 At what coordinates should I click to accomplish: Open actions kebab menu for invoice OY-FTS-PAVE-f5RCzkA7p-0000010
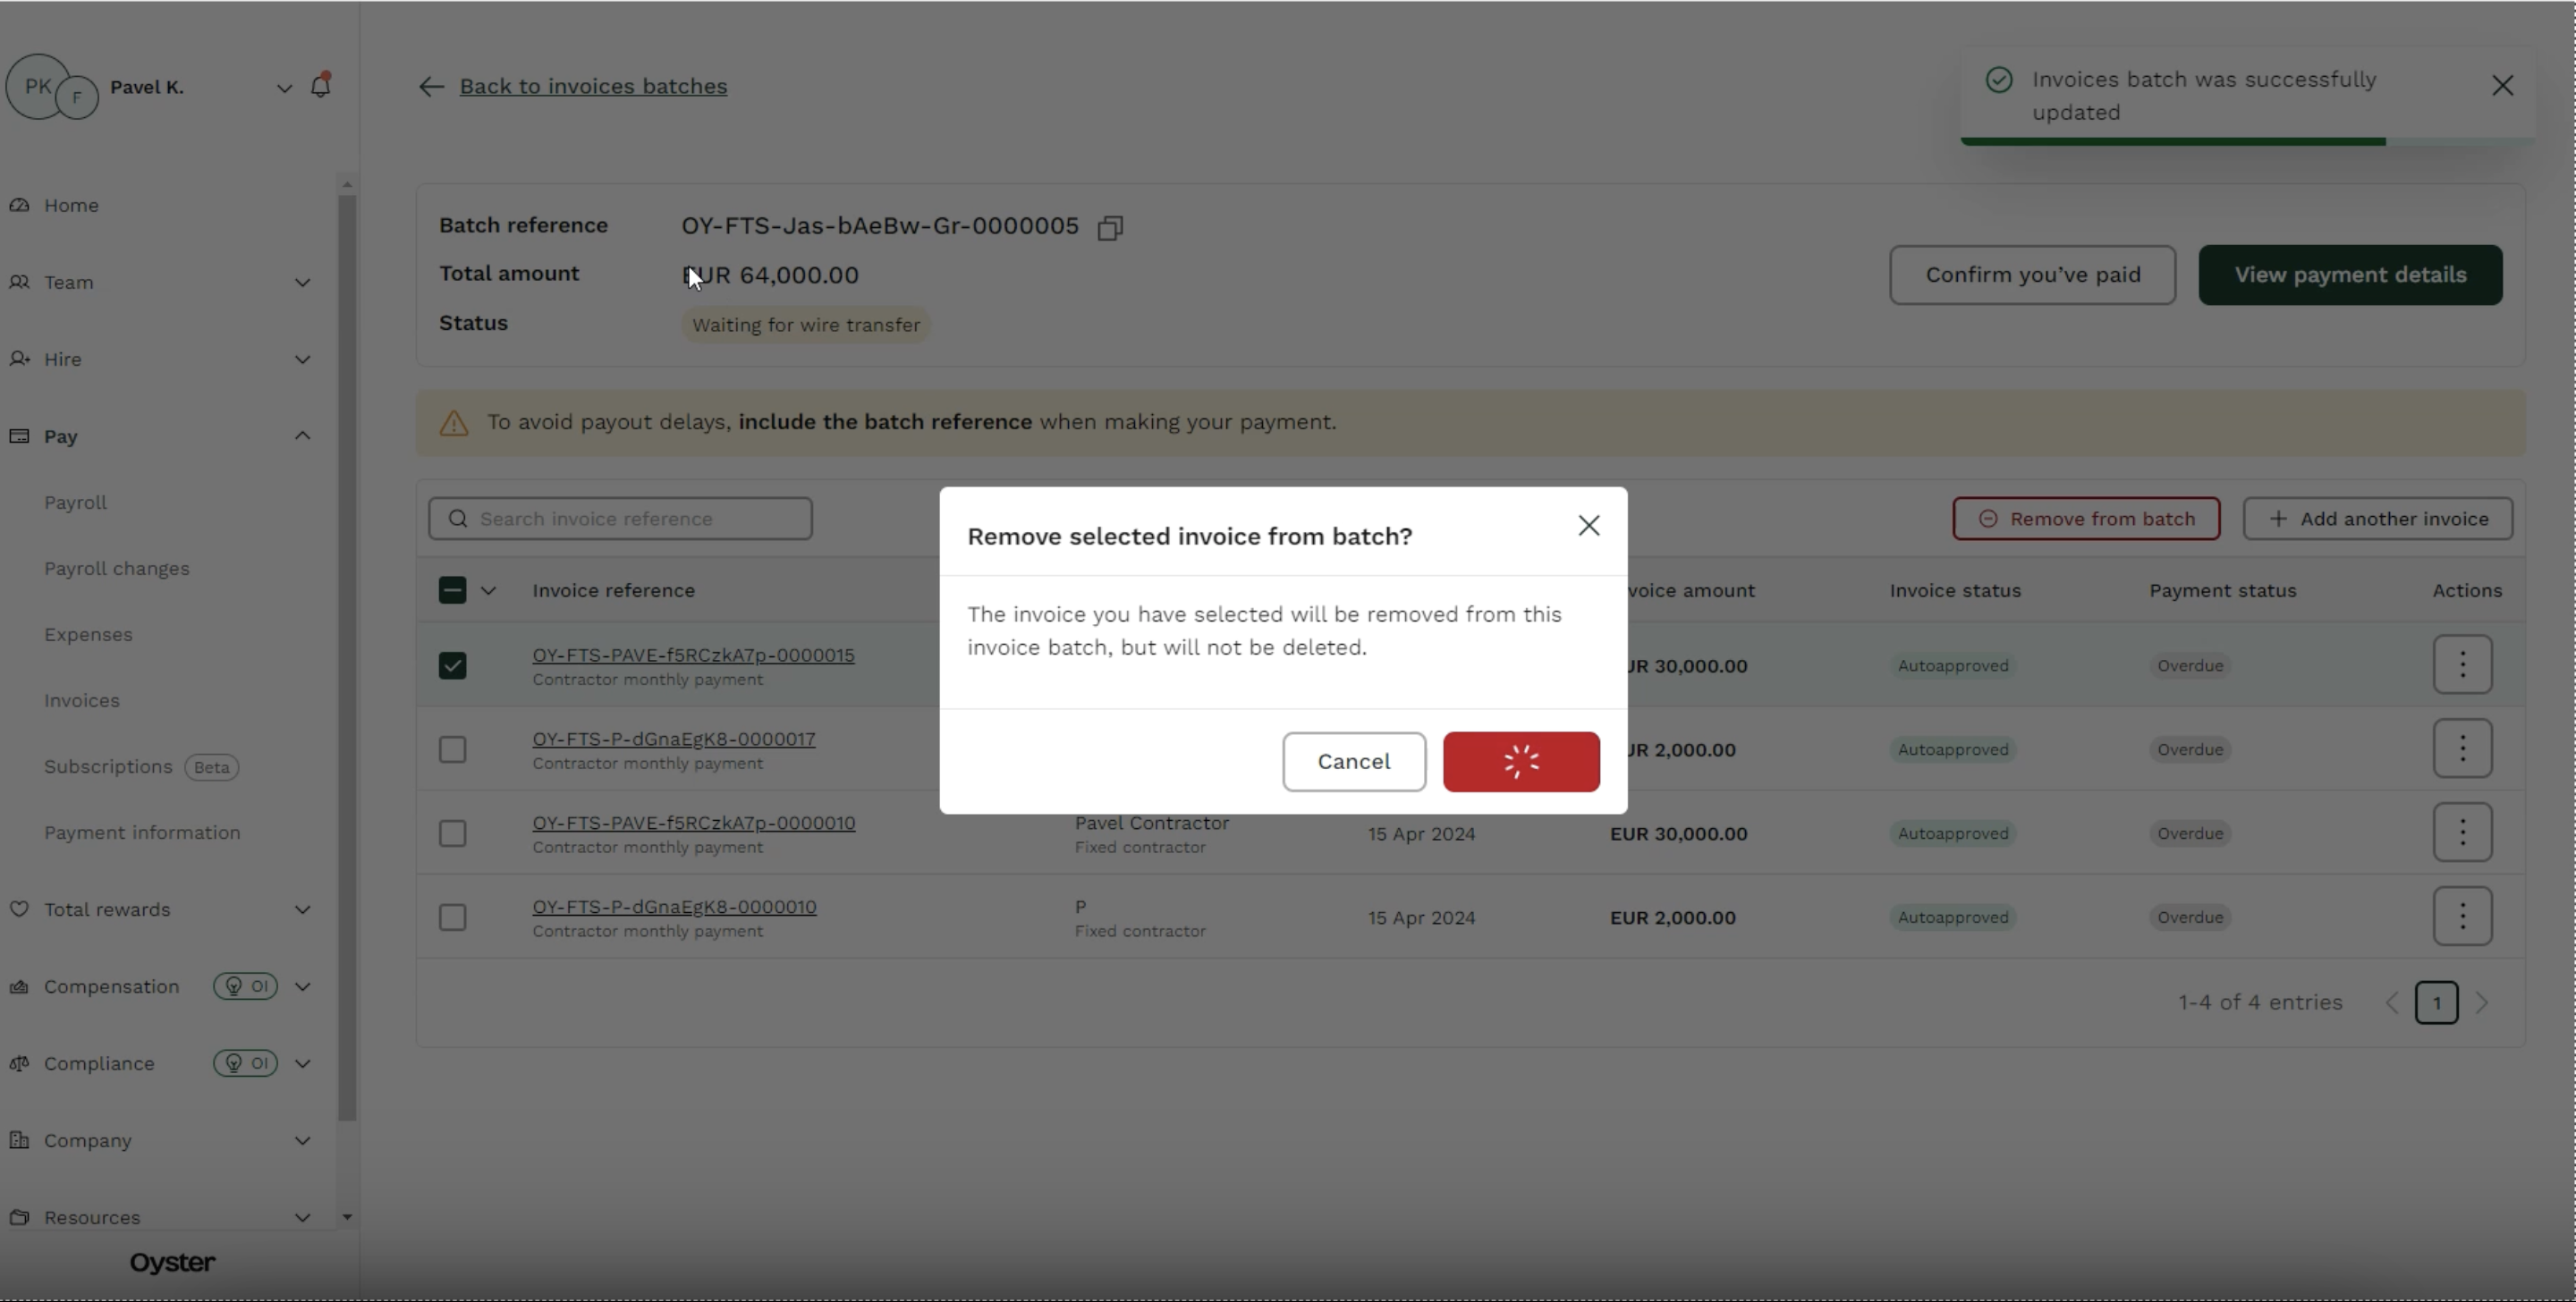tap(2464, 832)
